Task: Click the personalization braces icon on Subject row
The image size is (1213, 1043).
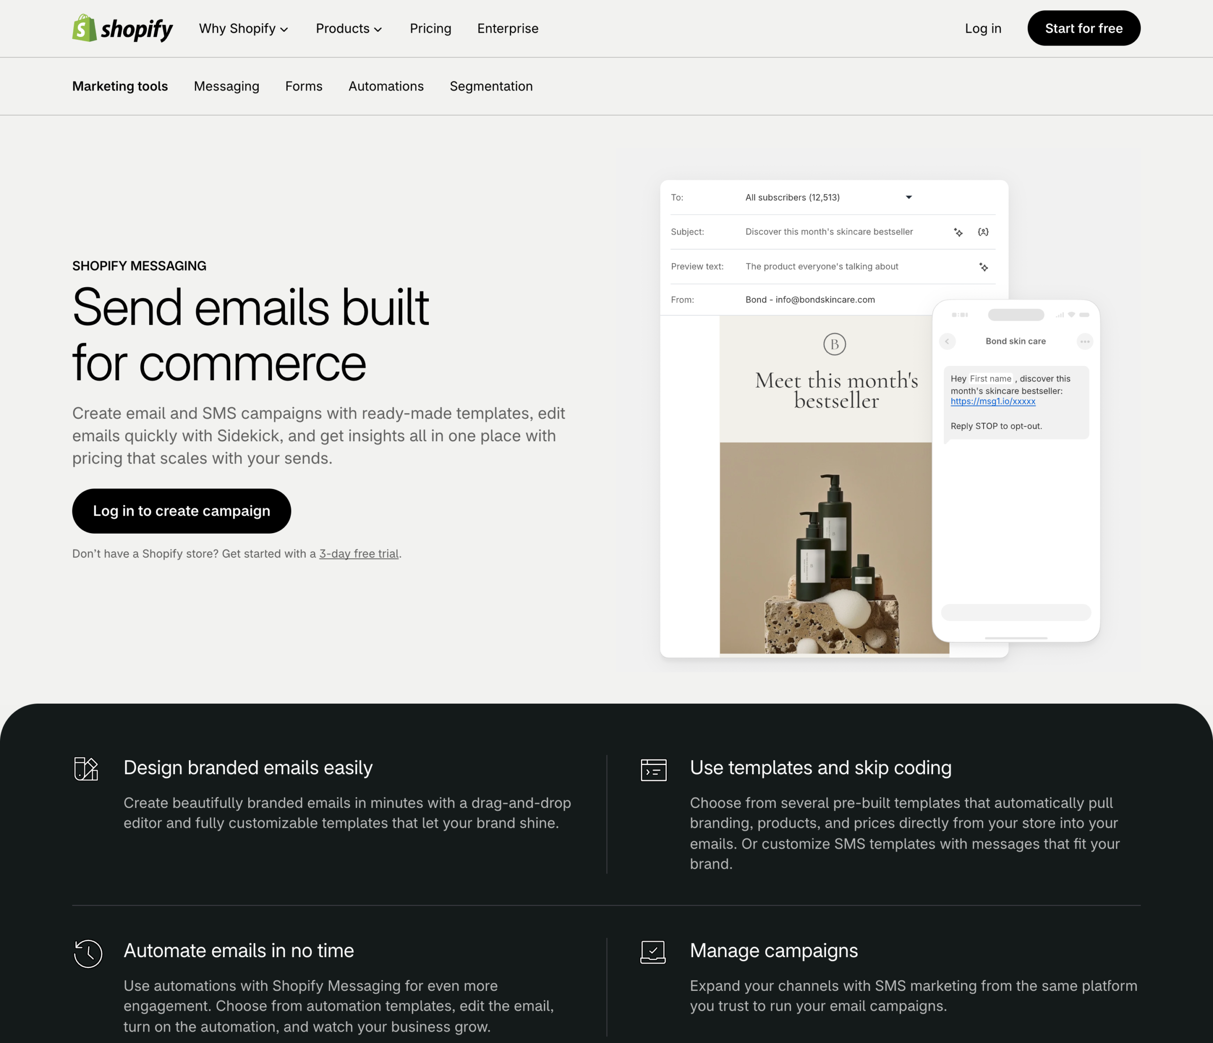Action: point(984,232)
